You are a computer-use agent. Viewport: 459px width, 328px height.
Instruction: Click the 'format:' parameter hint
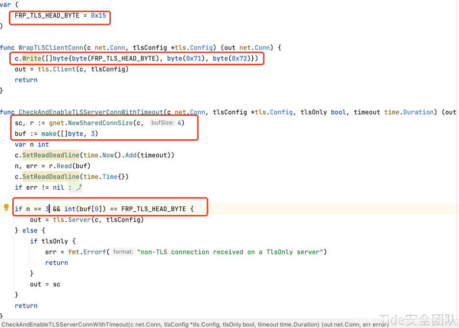(122, 252)
